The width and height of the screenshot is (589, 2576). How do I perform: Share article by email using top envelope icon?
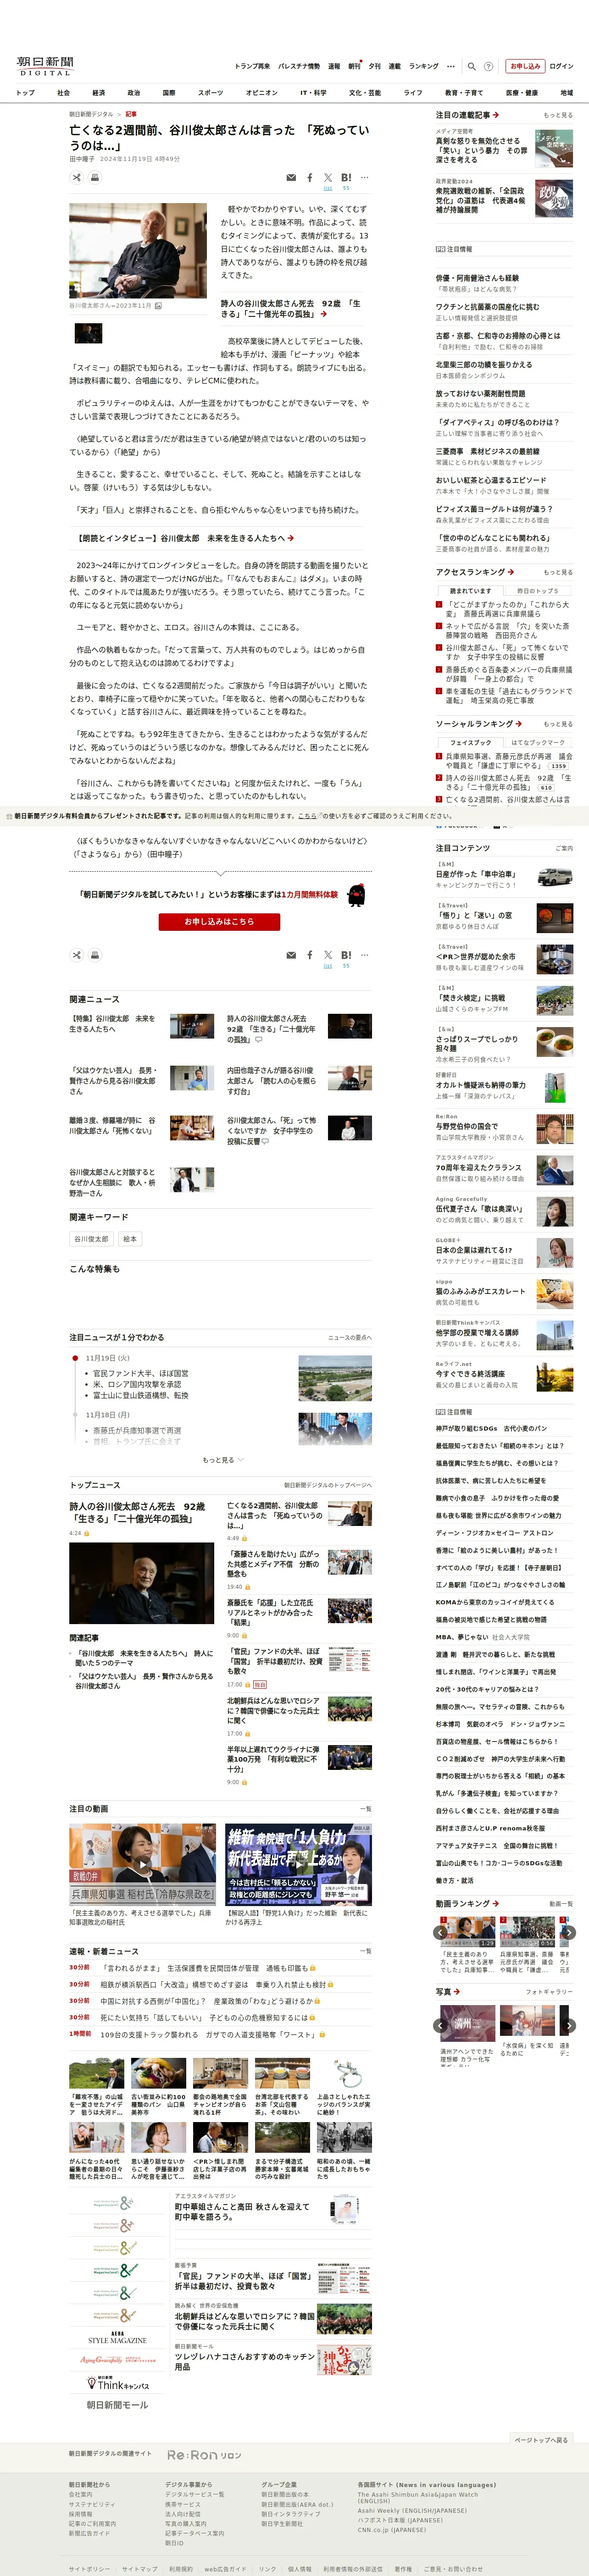click(291, 178)
